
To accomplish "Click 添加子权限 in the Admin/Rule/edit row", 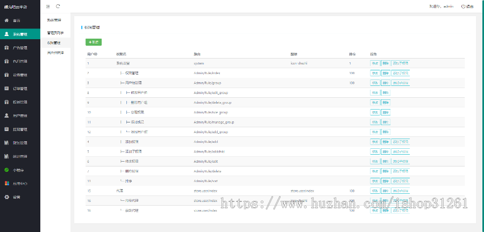I will (x=400, y=161).
